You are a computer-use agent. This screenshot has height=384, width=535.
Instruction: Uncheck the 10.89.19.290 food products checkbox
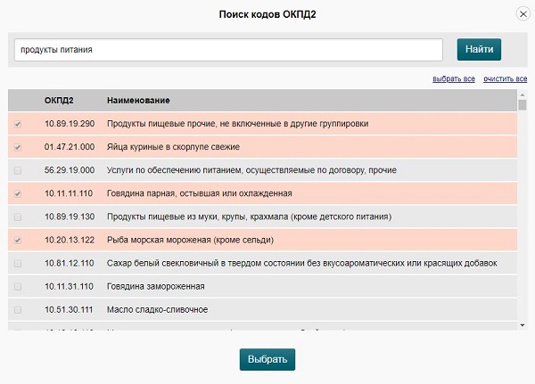click(x=18, y=124)
